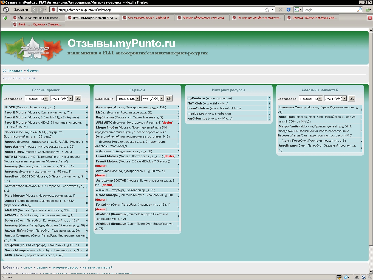The image size is (373, 280).
Task: Switch to tab 'Что взамен Punto?'
Action: (x=148, y=18)
